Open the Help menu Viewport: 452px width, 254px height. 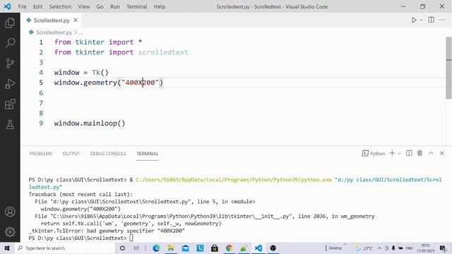(x=160, y=6)
